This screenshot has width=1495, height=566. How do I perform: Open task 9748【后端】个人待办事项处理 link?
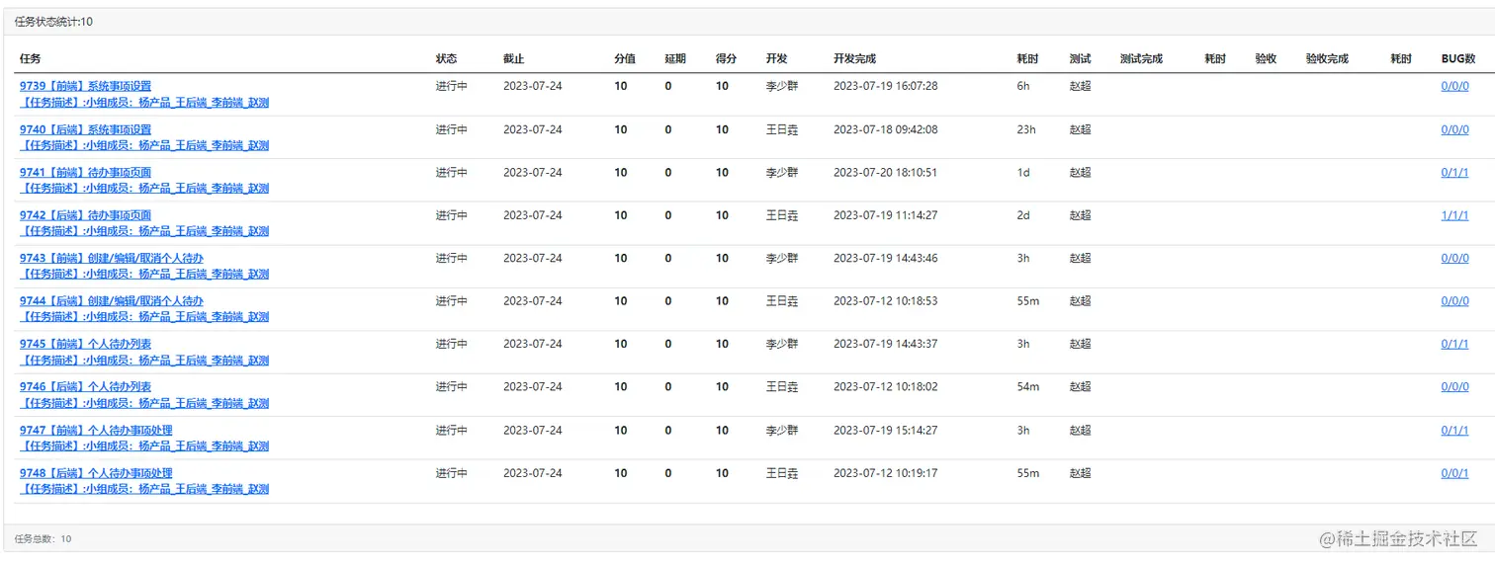(x=96, y=473)
